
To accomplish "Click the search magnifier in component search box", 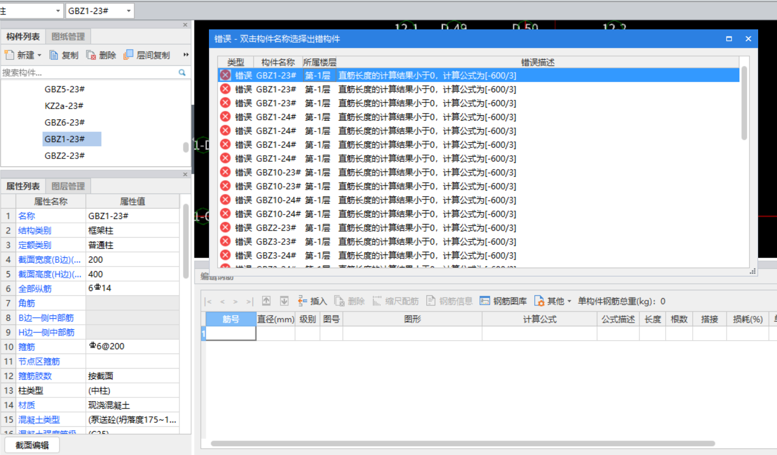I will [182, 73].
